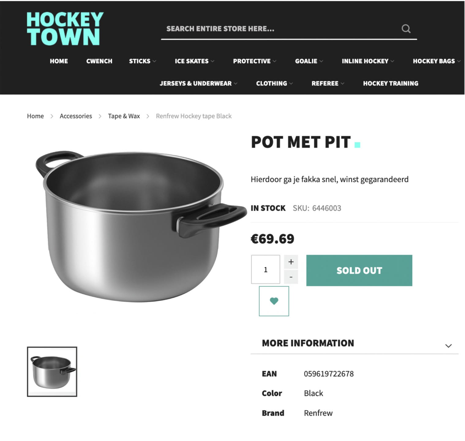Click the search entire store field

pos(280,29)
